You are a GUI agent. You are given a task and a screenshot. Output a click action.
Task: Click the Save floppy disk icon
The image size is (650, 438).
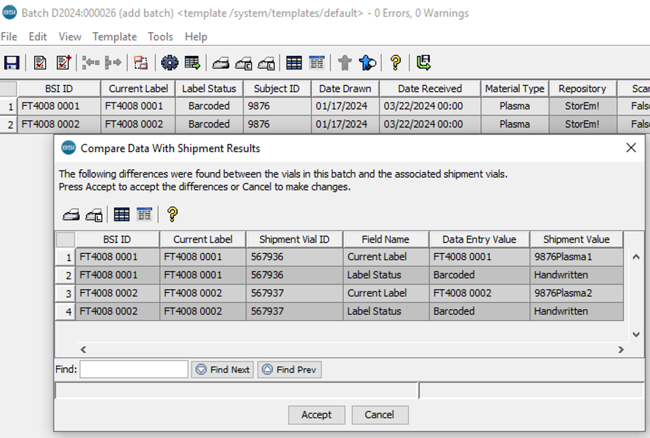click(12, 63)
